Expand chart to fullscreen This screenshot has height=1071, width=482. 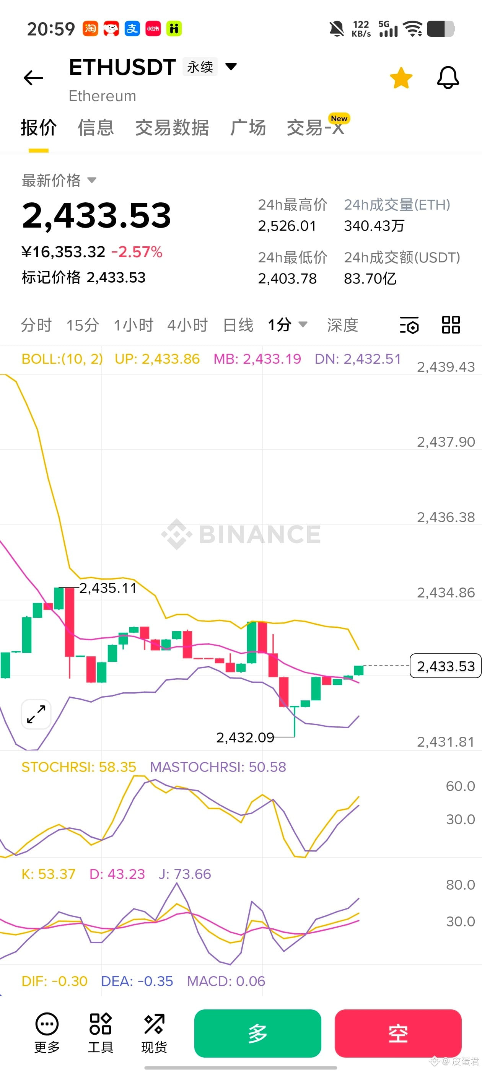[x=36, y=714]
